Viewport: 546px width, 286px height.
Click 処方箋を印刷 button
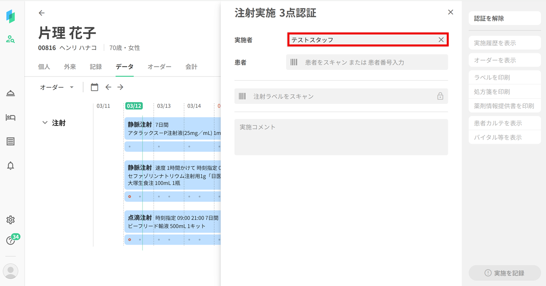point(505,92)
